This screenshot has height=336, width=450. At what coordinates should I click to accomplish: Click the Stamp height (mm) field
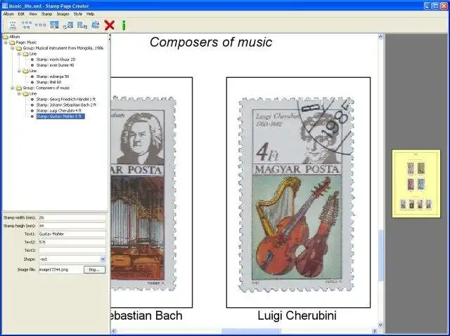[x=72, y=226]
